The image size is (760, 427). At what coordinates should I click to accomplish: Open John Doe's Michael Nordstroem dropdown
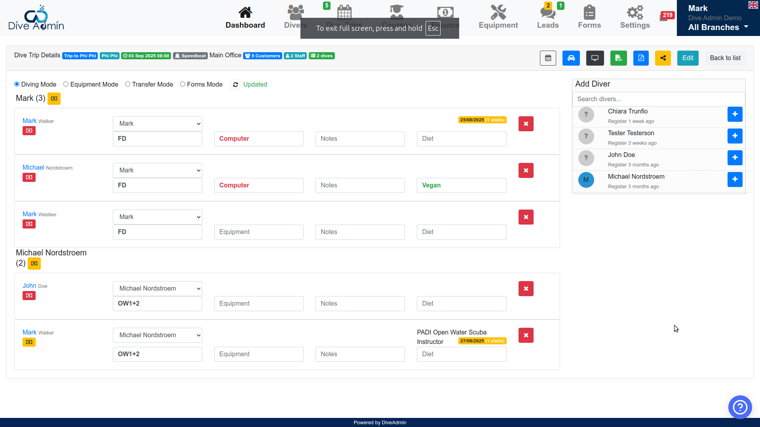point(157,289)
